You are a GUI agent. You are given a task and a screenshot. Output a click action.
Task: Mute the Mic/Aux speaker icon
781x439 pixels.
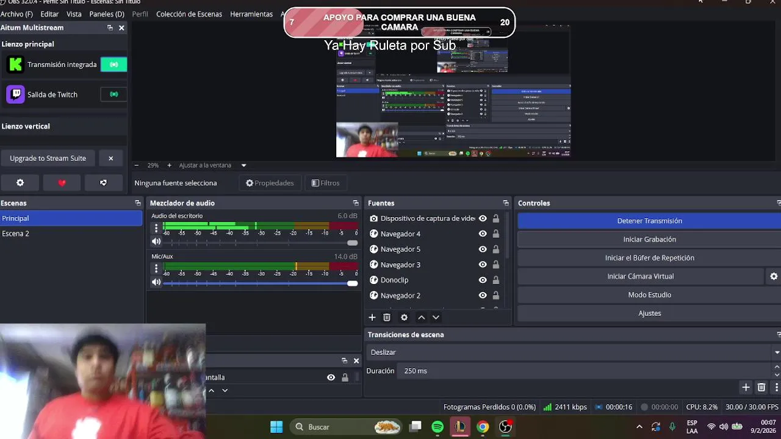click(156, 282)
